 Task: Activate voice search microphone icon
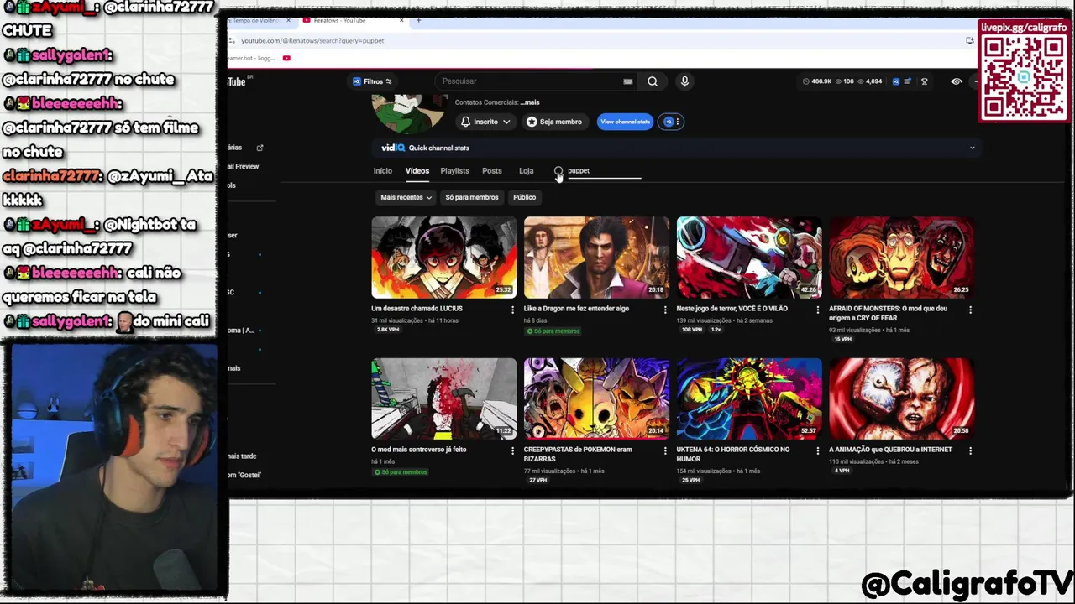tap(684, 81)
